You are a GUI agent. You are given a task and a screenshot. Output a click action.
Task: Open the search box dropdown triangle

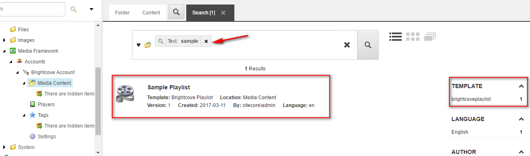(x=139, y=45)
